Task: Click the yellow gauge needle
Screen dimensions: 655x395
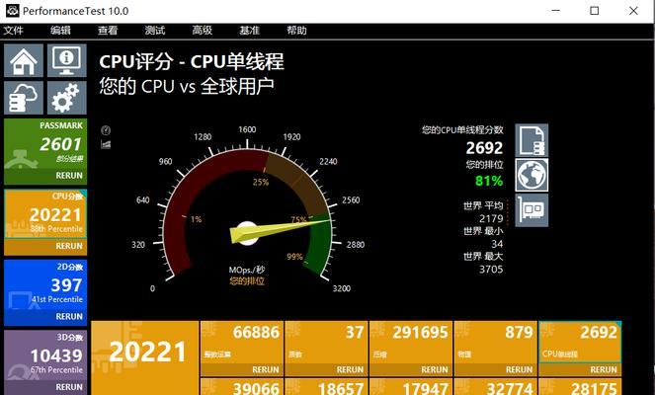Action: click(280, 230)
